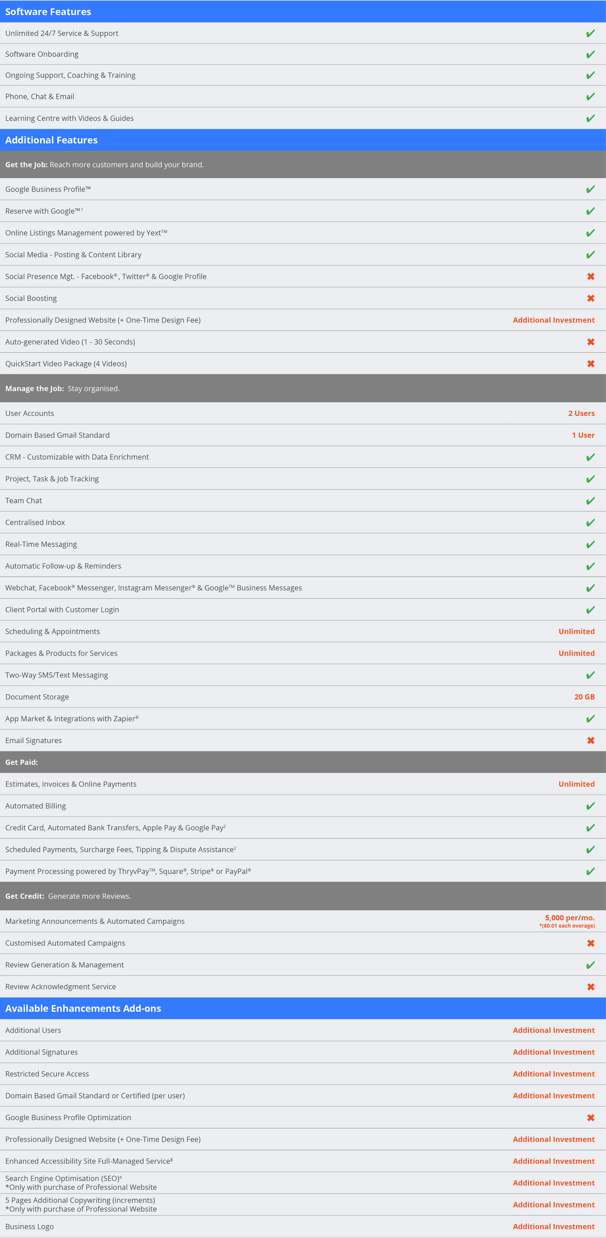
Task: Click the red X for Google Business Profile Optimization
Action: [x=590, y=1118]
